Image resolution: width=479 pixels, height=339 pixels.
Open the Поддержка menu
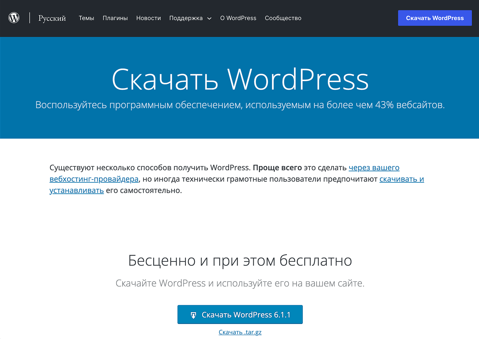[186, 18]
